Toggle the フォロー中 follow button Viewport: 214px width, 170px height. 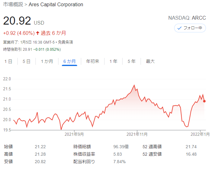point(190,28)
